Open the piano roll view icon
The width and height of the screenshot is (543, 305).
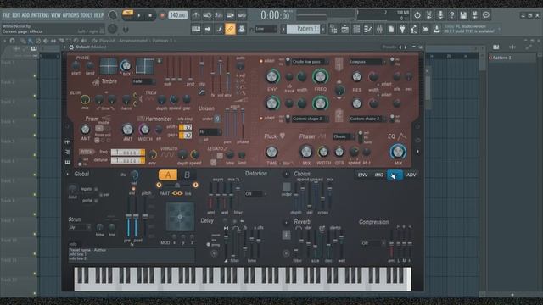(367, 30)
